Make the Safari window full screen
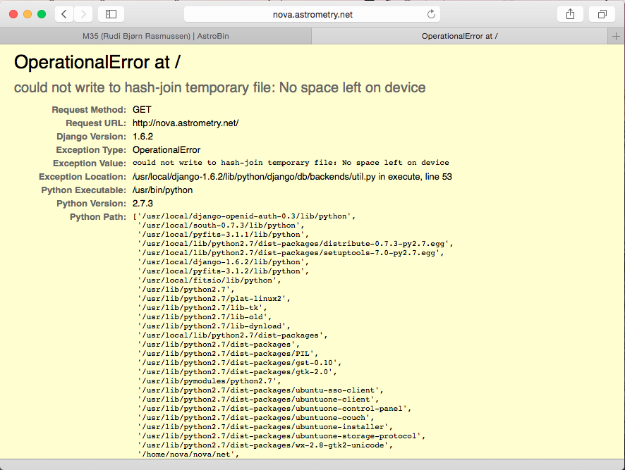Screen dimensions: 625x470 pyautogui.click(x=42, y=14)
